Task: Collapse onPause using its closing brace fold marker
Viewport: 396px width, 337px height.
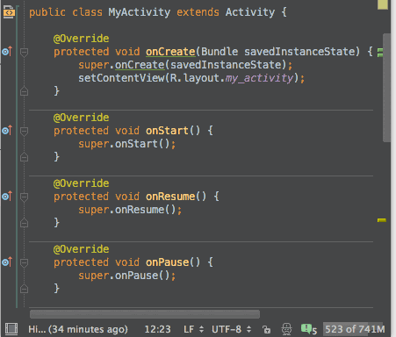Action: click(x=24, y=289)
